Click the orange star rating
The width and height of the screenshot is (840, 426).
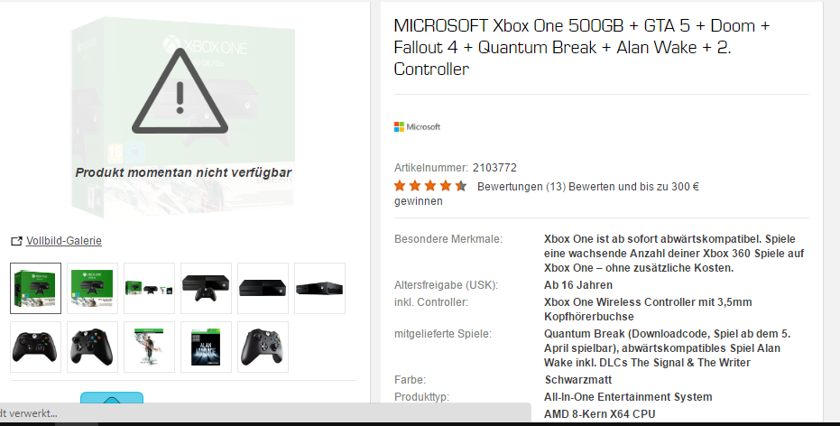430,186
